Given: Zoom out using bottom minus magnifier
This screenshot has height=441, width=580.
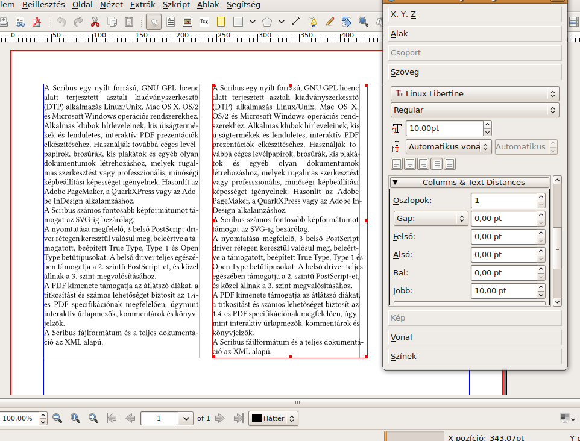Looking at the screenshot, I should 57,418.
